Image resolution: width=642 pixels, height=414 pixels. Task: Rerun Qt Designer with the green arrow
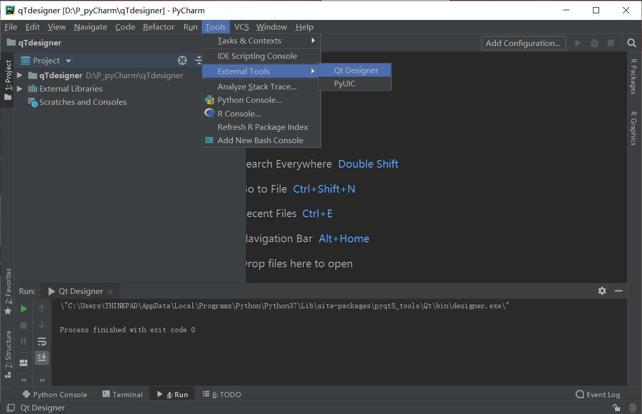(23, 308)
